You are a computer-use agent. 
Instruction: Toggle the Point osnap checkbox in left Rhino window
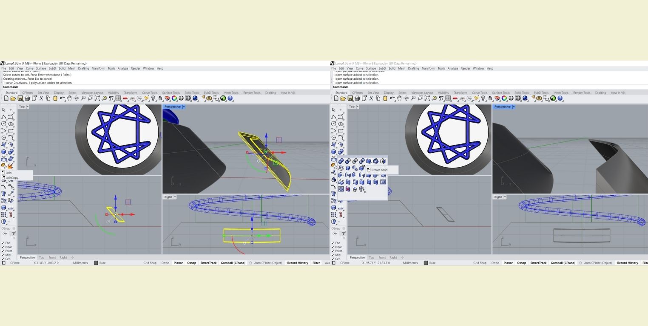pos(3,251)
